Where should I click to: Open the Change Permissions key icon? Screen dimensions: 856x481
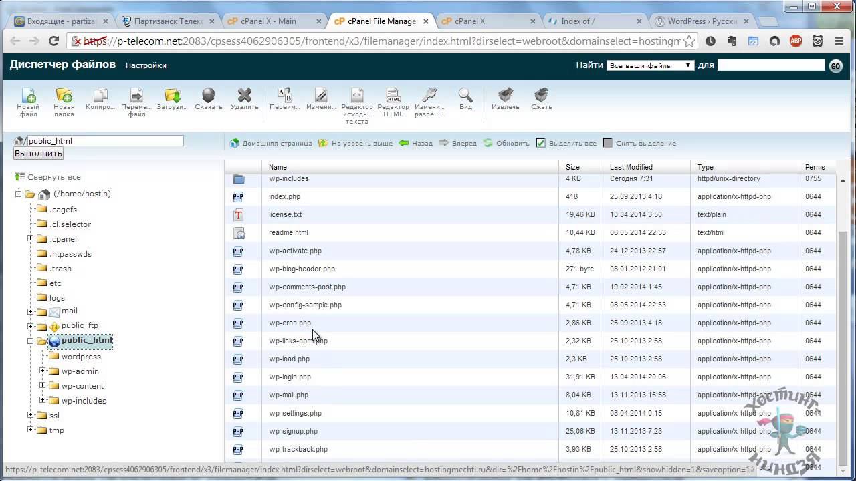(x=429, y=96)
